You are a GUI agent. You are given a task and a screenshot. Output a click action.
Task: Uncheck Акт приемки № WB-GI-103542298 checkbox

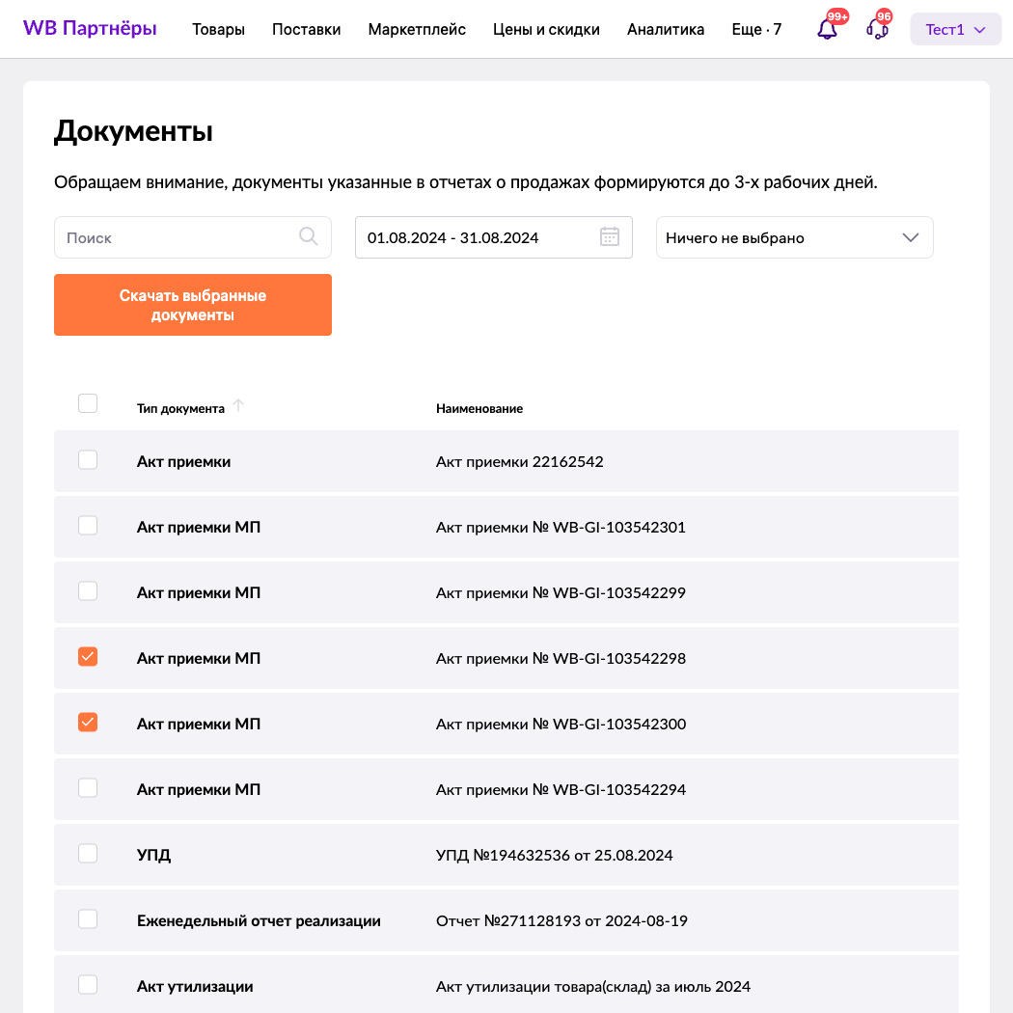pos(88,657)
